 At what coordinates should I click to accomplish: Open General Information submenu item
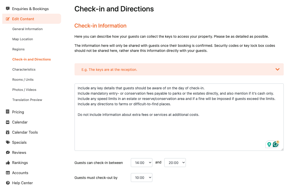27,29
